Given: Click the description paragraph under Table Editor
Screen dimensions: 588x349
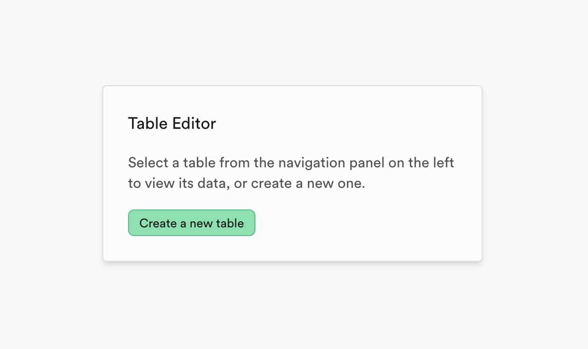Looking at the screenshot, I should (291, 173).
